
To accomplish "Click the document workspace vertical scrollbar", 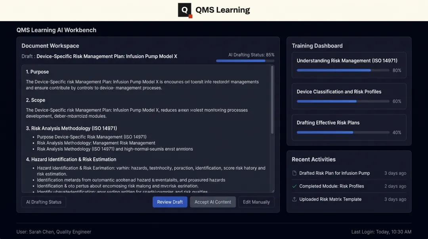I will coord(272,100).
